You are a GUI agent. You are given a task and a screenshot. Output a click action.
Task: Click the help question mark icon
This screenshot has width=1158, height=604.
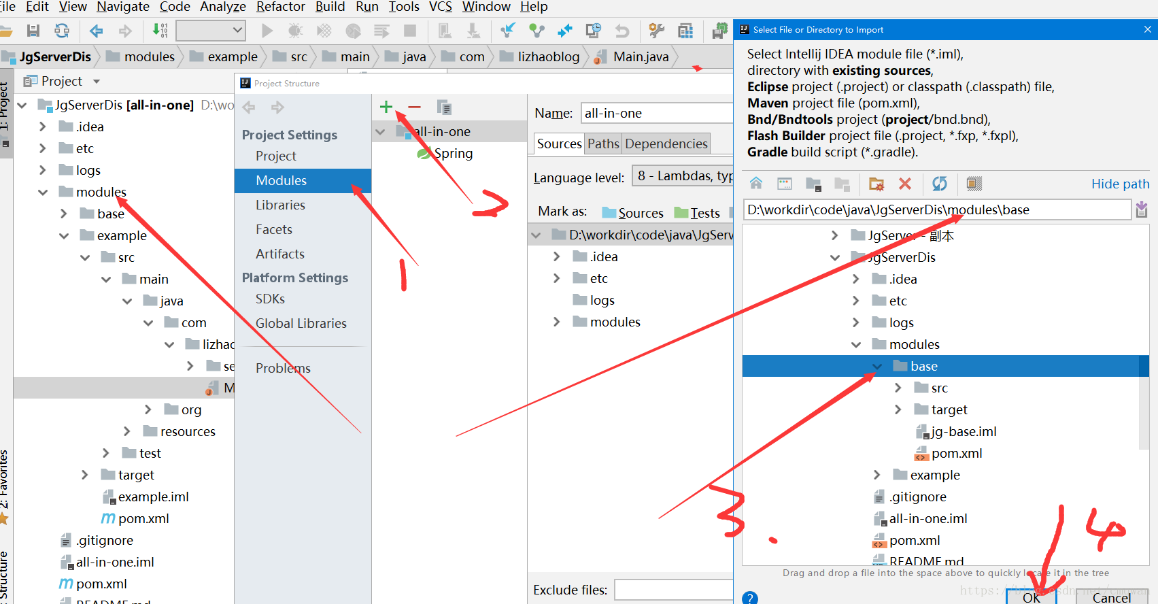click(750, 598)
